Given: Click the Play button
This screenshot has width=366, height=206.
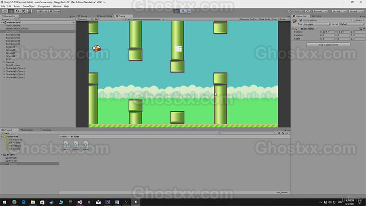Looking at the screenshot, I should point(176,11).
